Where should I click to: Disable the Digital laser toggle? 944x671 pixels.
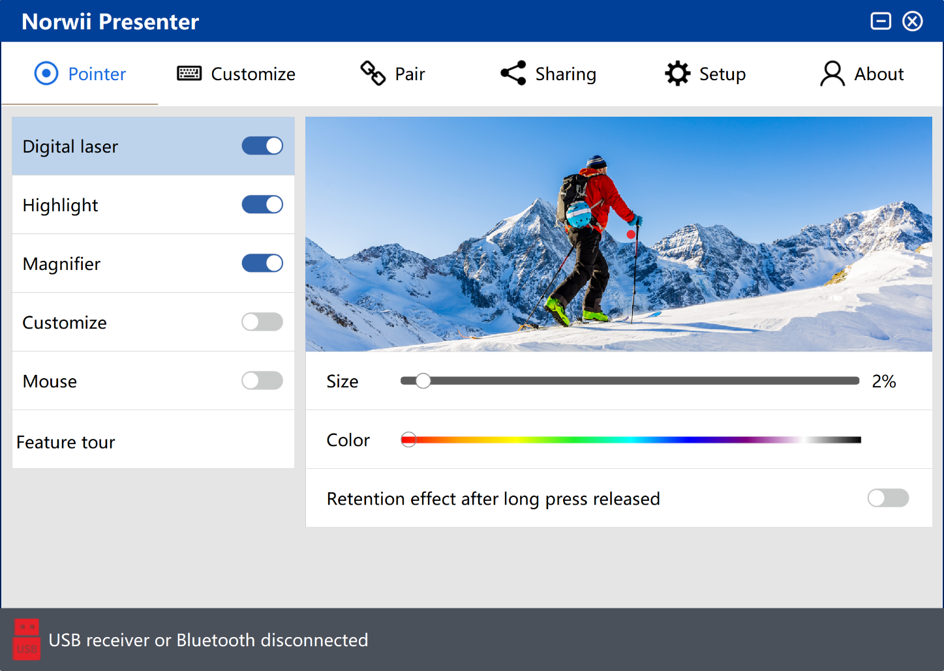262,146
